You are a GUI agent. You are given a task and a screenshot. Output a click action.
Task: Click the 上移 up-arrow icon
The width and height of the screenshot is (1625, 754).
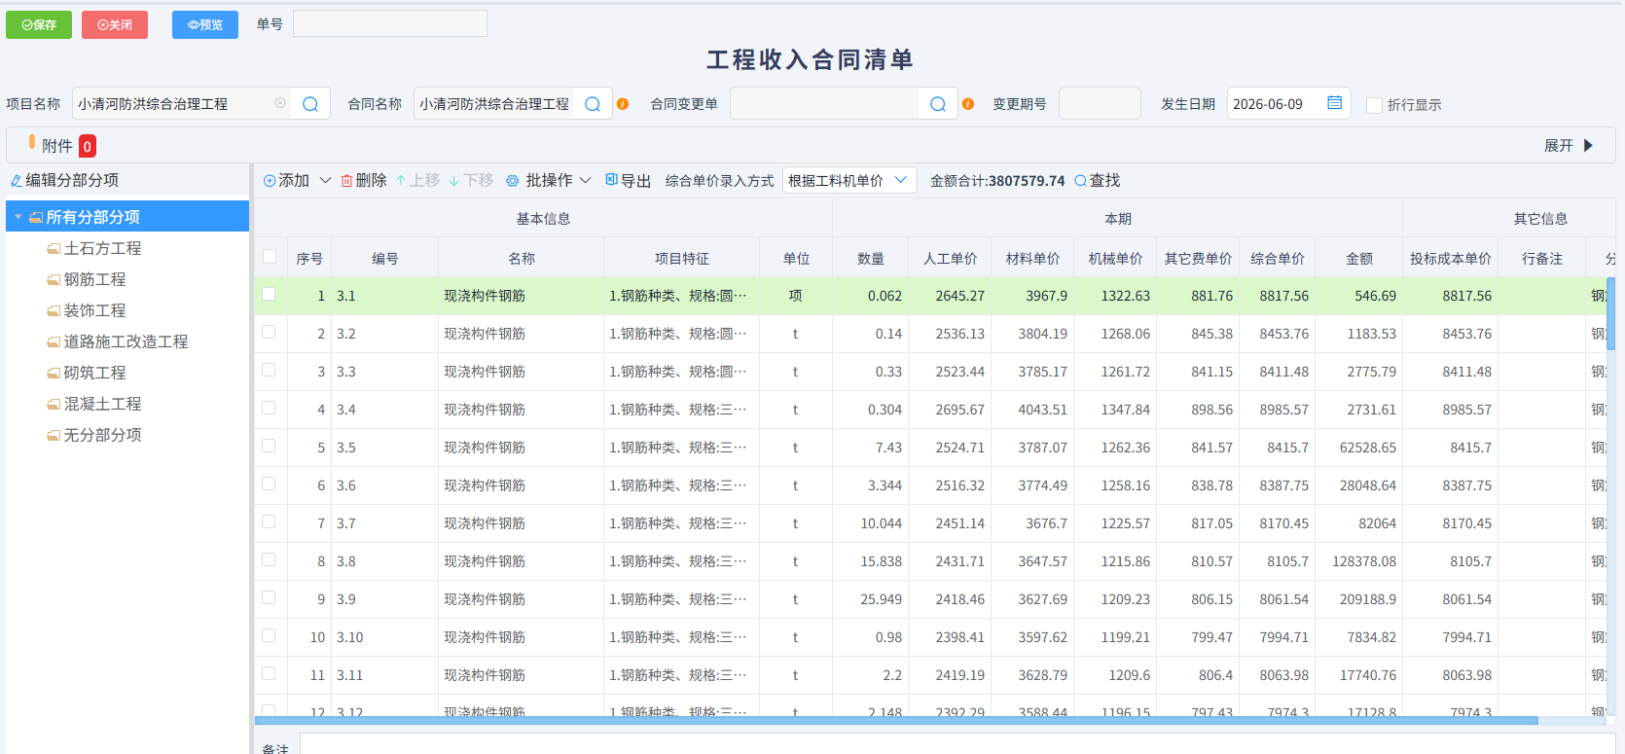click(x=401, y=181)
